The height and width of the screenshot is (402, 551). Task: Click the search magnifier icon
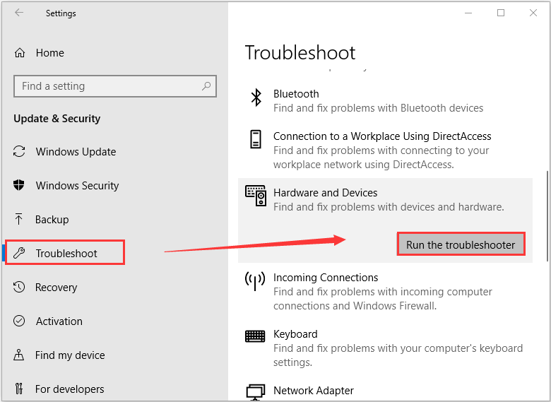206,86
